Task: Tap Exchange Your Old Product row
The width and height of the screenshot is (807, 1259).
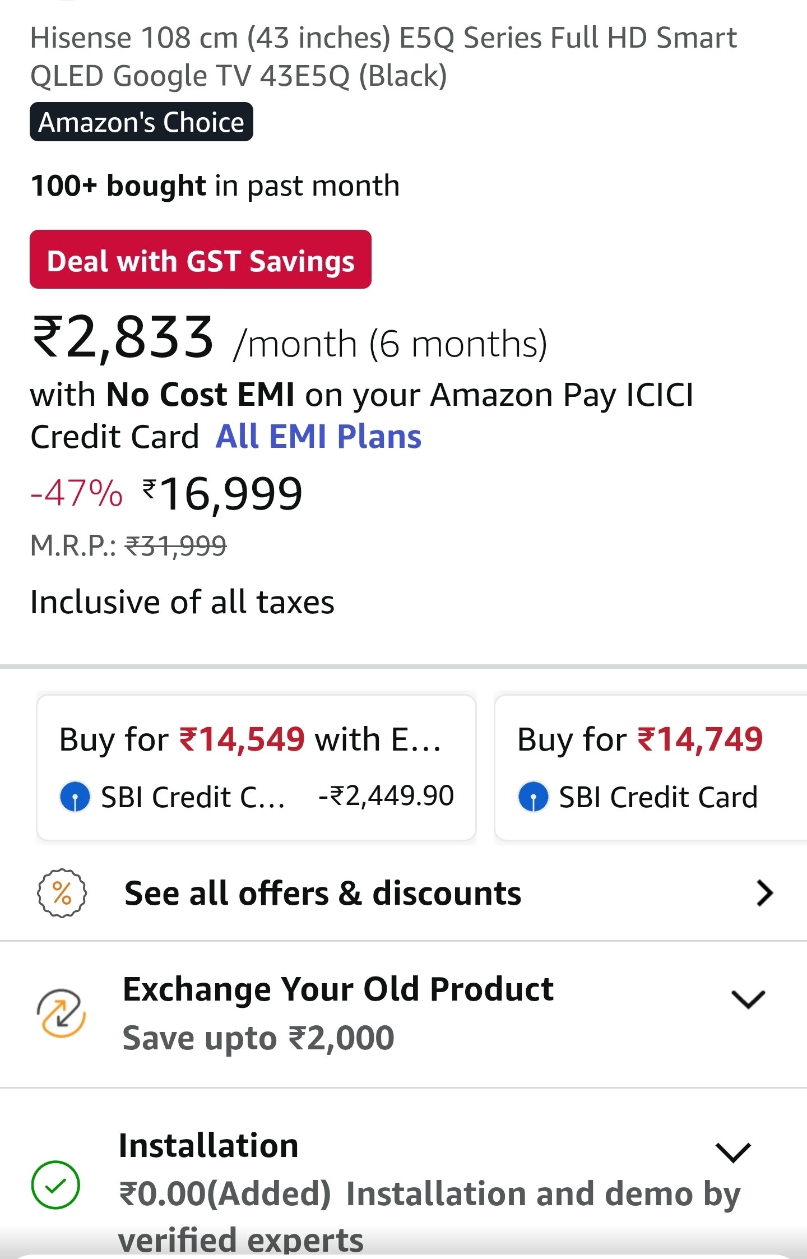Action: pos(338,1012)
